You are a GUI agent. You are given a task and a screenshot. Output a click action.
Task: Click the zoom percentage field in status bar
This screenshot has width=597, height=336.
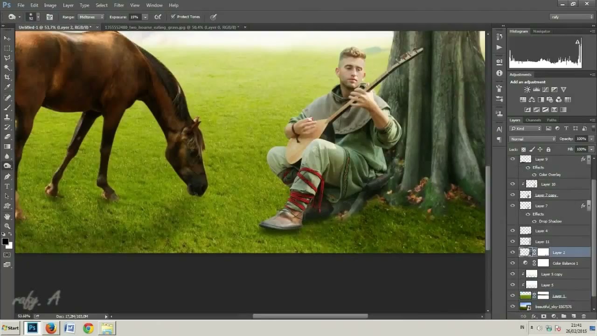pos(24,316)
